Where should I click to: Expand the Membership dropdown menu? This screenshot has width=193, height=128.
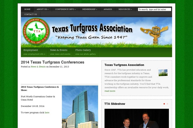(90, 9)
